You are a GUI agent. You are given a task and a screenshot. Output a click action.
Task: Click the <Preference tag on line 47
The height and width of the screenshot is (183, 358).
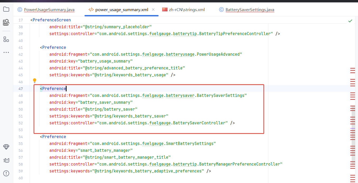[x=53, y=89]
